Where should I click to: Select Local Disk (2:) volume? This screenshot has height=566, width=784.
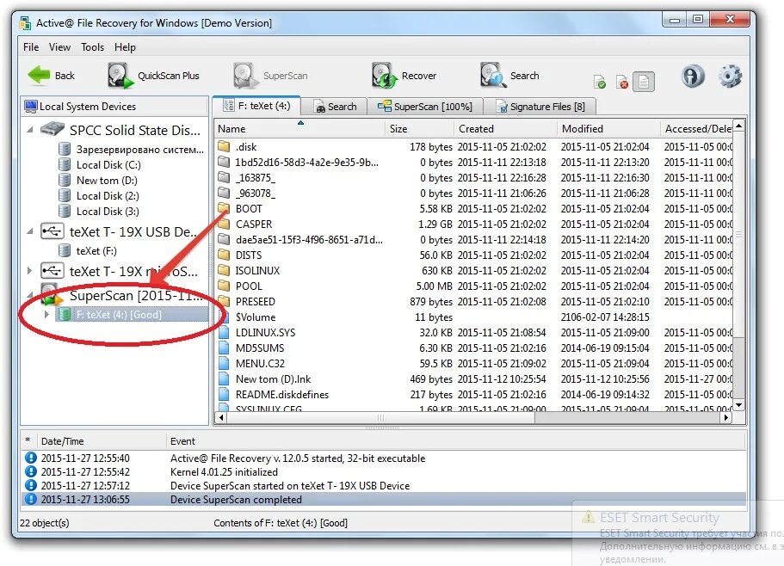pos(108,196)
